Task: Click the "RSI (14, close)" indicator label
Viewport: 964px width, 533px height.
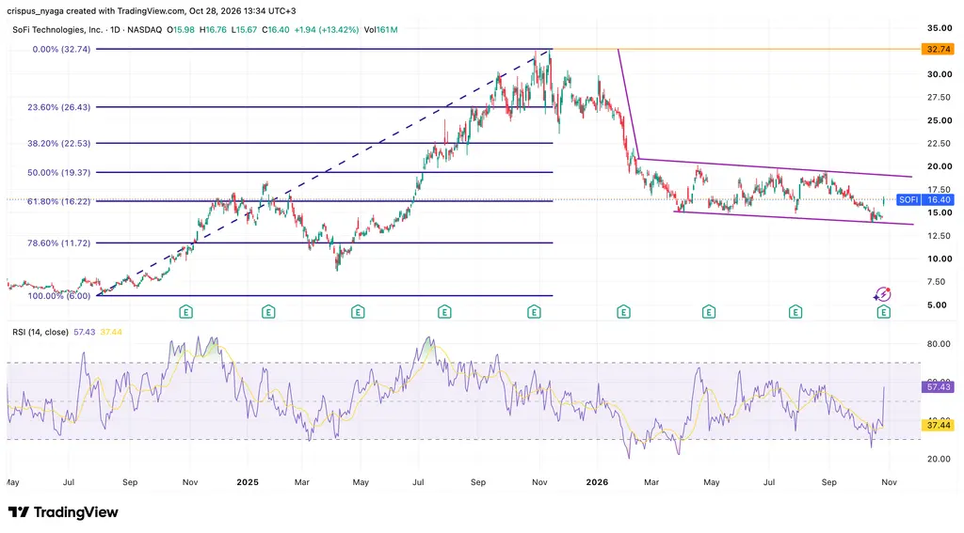Action: pos(40,332)
